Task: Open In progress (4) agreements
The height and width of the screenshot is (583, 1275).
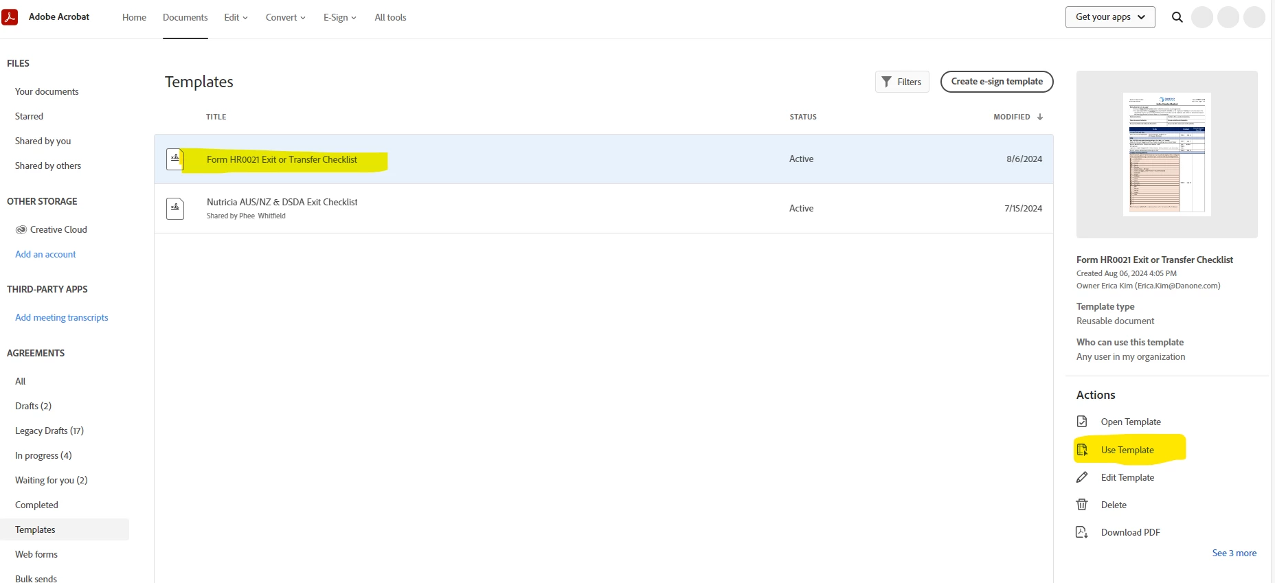Action: [43, 455]
